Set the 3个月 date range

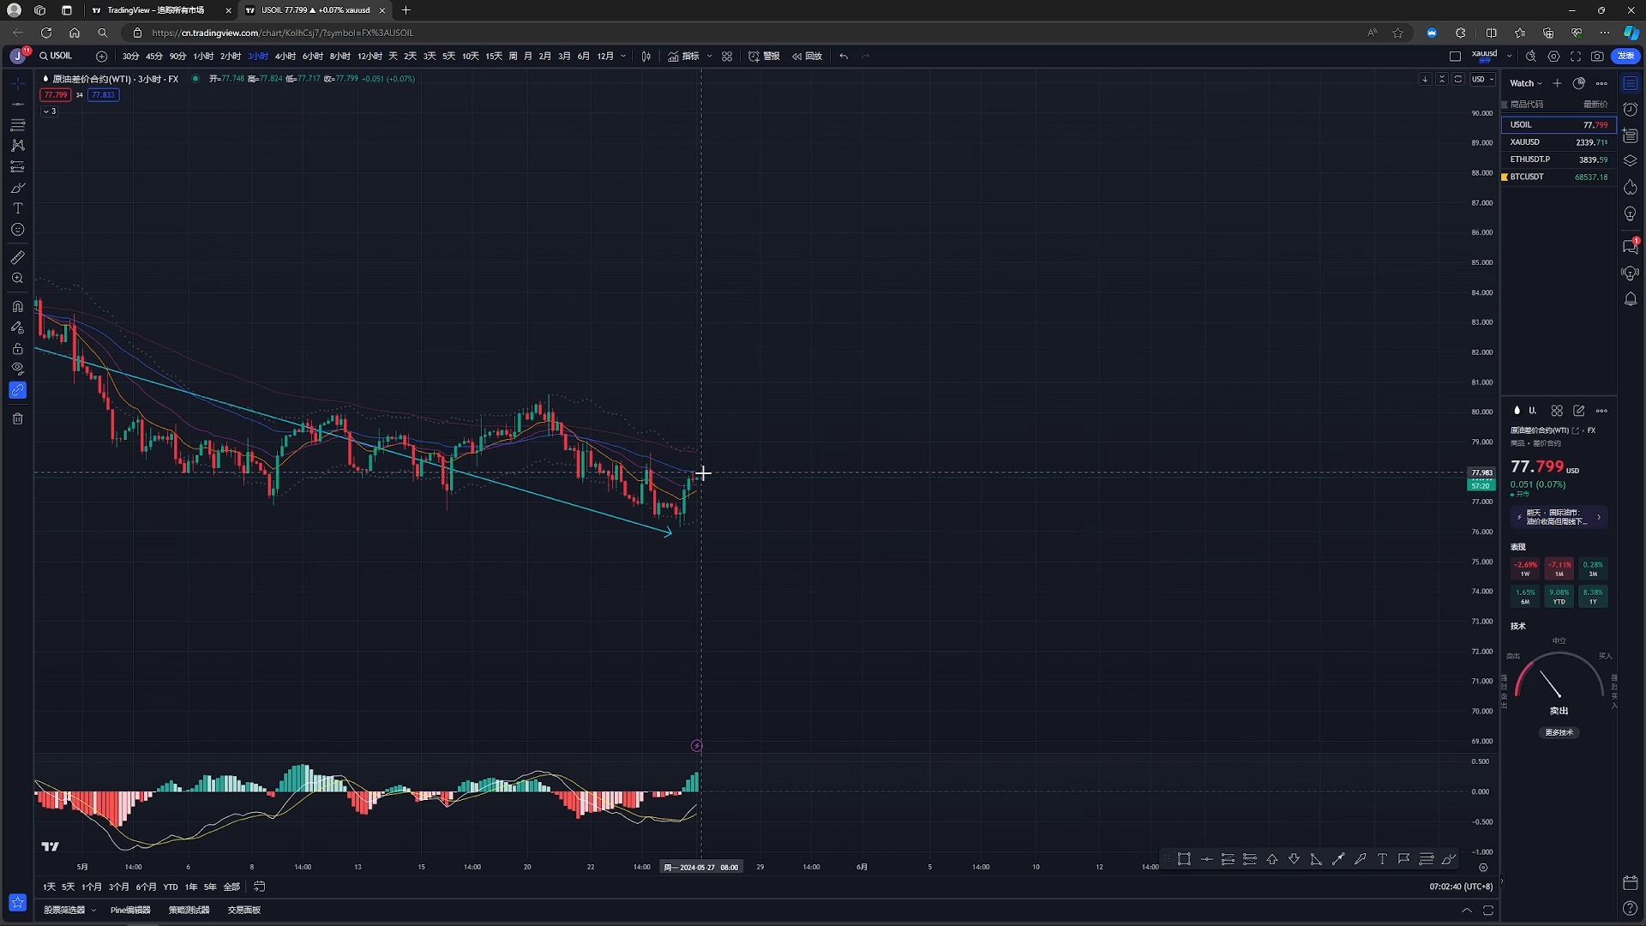click(x=119, y=887)
